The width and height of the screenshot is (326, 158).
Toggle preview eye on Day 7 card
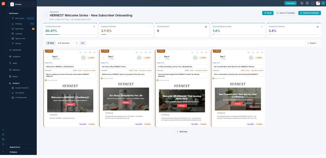tap(258, 53)
